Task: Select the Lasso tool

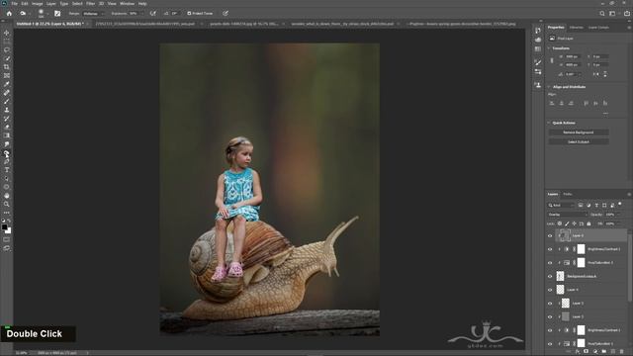Action: 7,50
